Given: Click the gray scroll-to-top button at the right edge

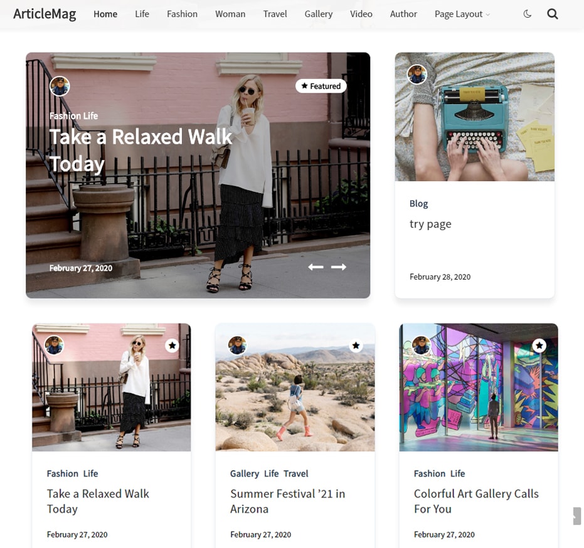Looking at the screenshot, I should click(x=577, y=516).
